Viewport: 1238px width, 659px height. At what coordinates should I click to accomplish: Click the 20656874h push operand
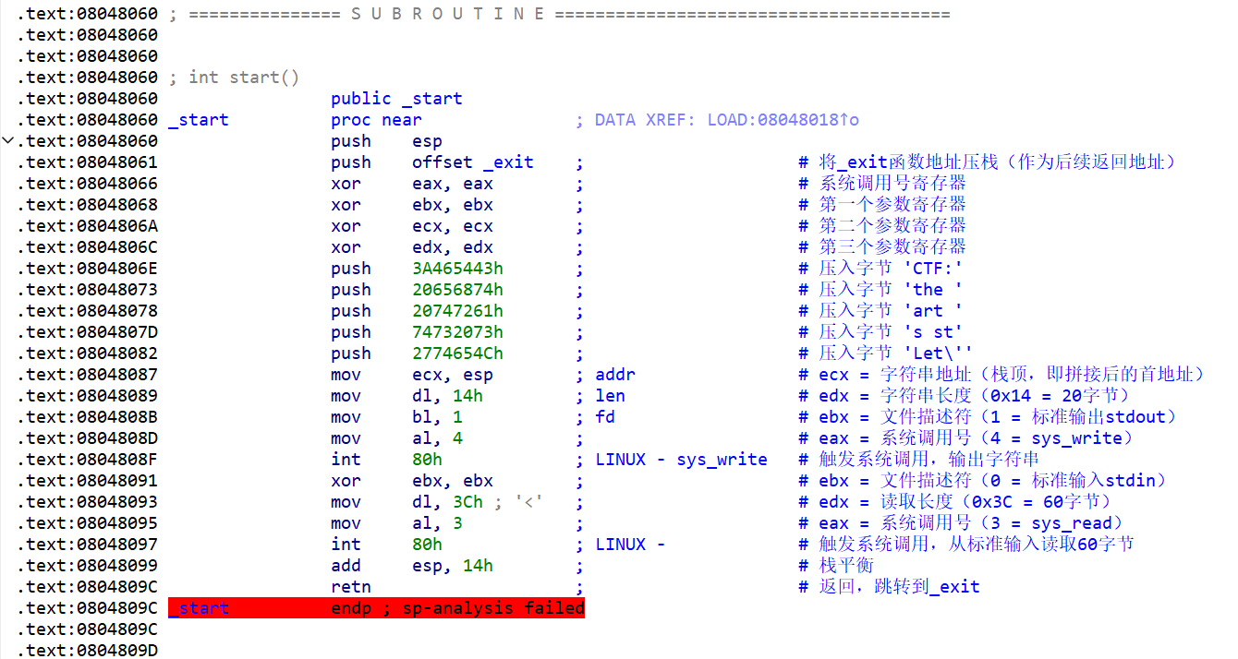click(457, 290)
